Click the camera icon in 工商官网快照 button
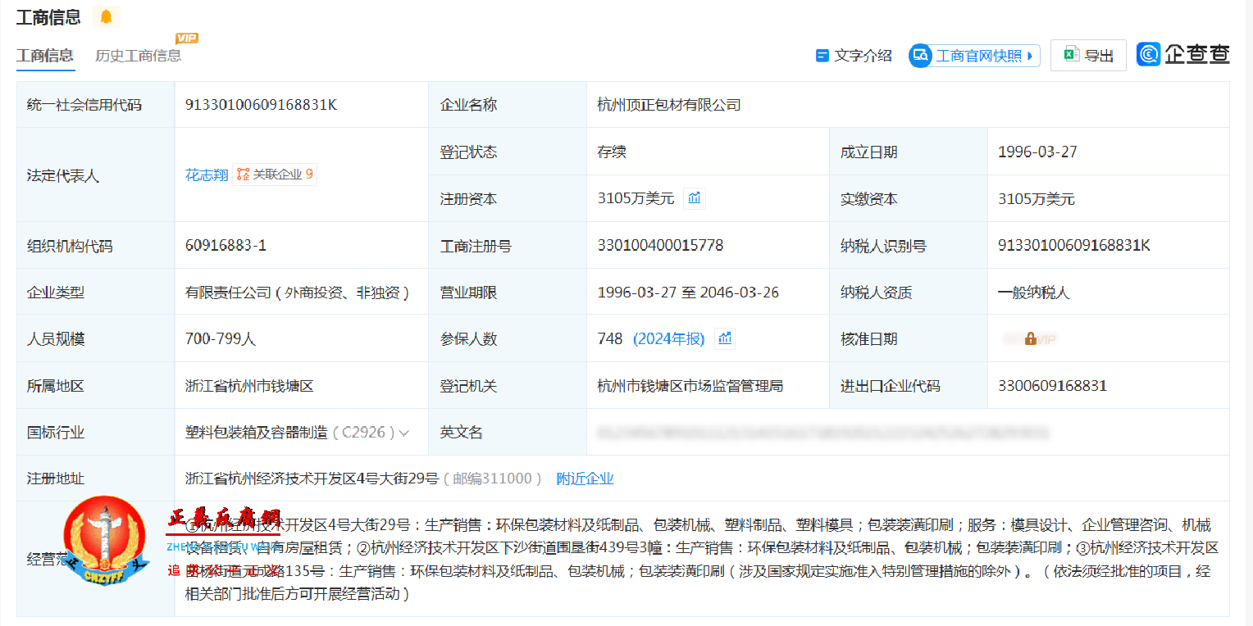Viewport: 1253px width, 626px height. point(920,55)
